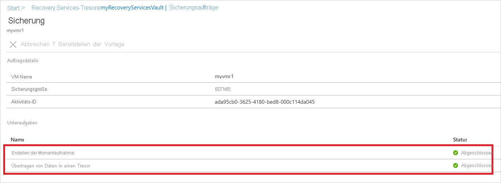Click the green check icon for Übertragen von Daten

456,166
